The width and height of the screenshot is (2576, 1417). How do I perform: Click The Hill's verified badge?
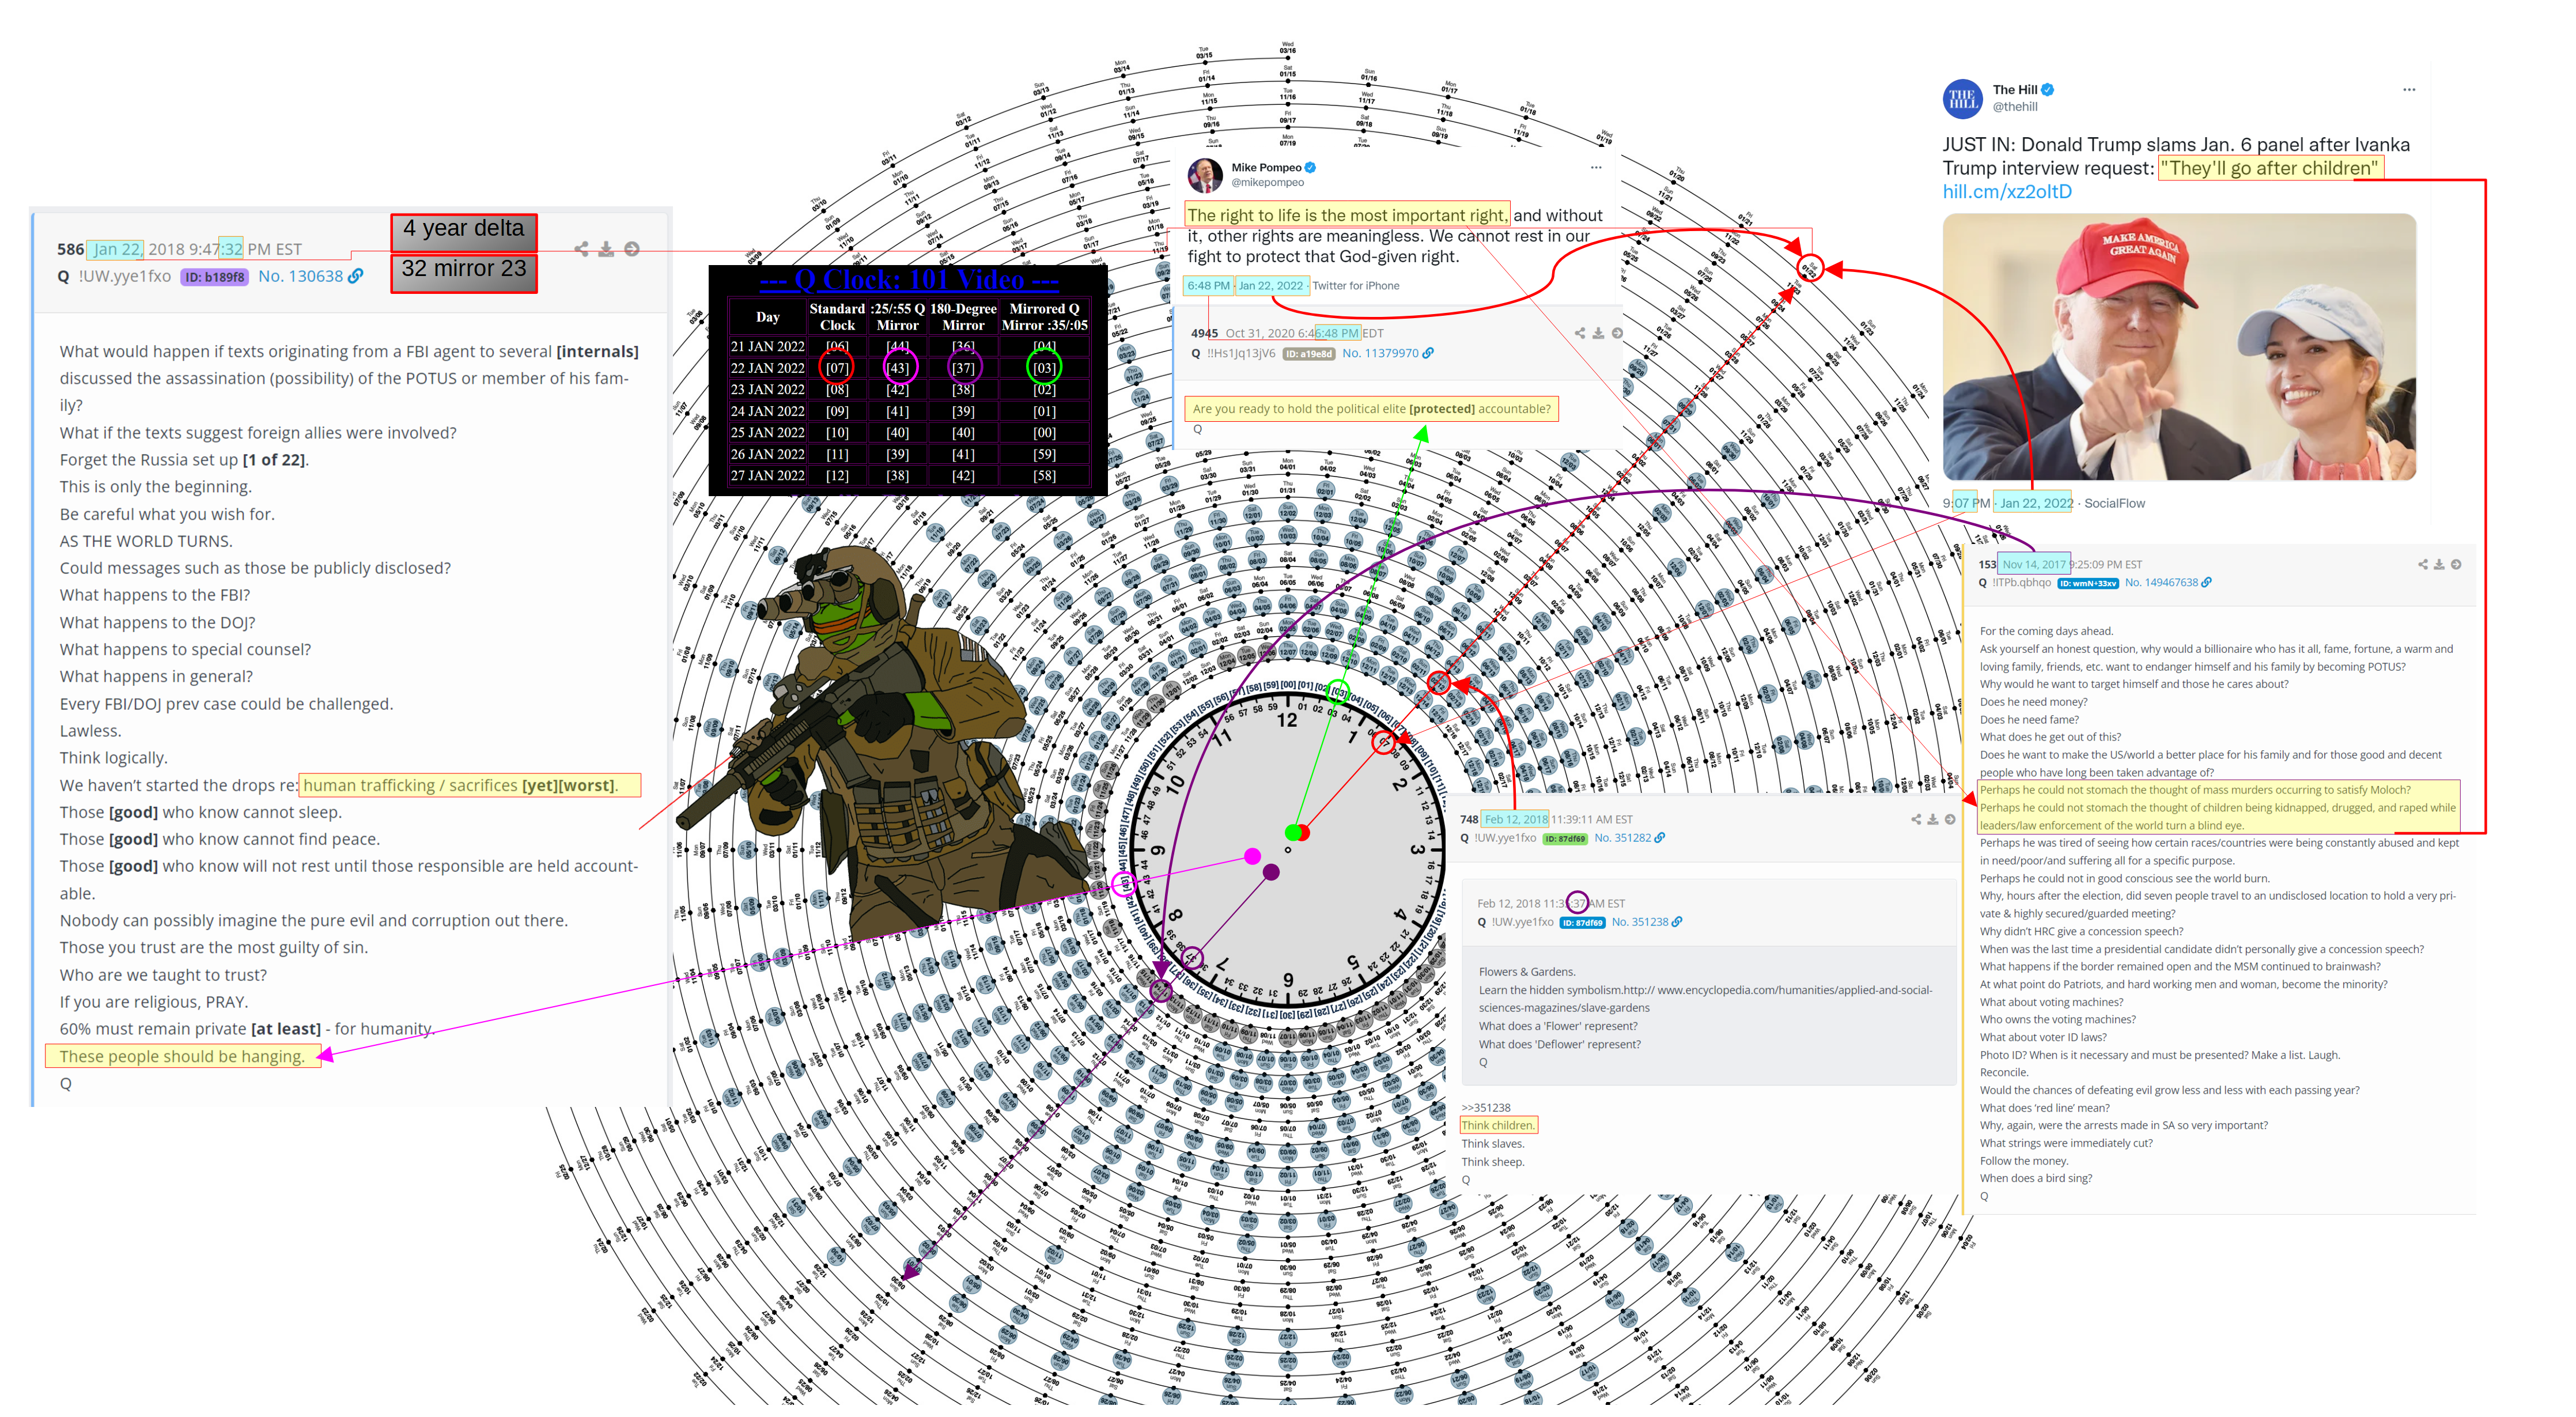tap(2047, 90)
